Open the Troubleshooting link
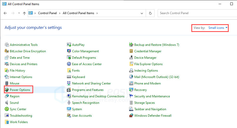This screenshot has height=128, width=237. tap(21, 116)
